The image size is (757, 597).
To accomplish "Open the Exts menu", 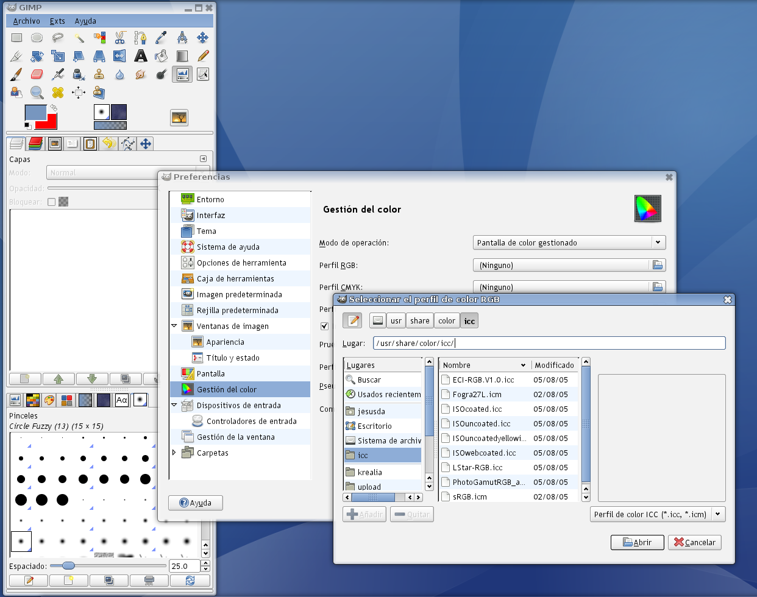I will tap(57, 21).
